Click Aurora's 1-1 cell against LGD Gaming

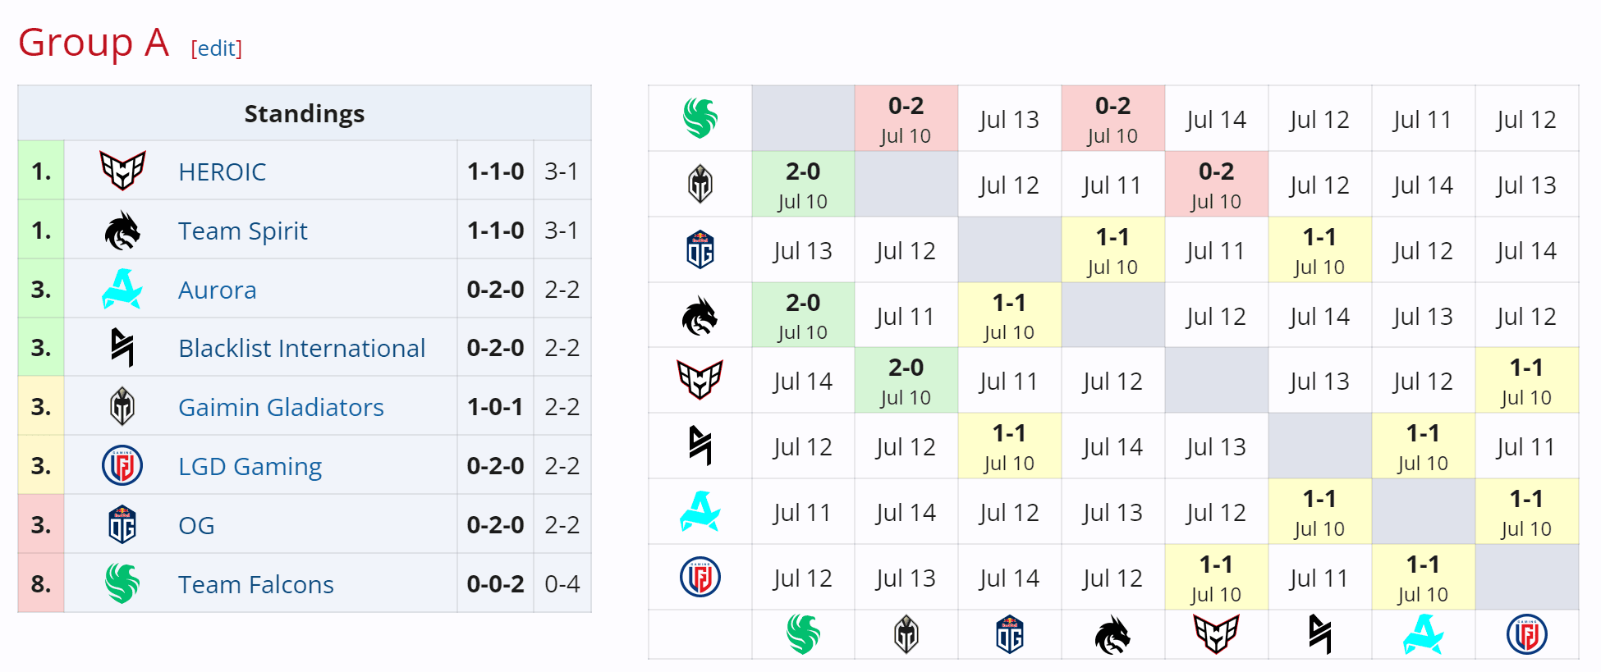pyautogui.click(x=1526, y=511)
